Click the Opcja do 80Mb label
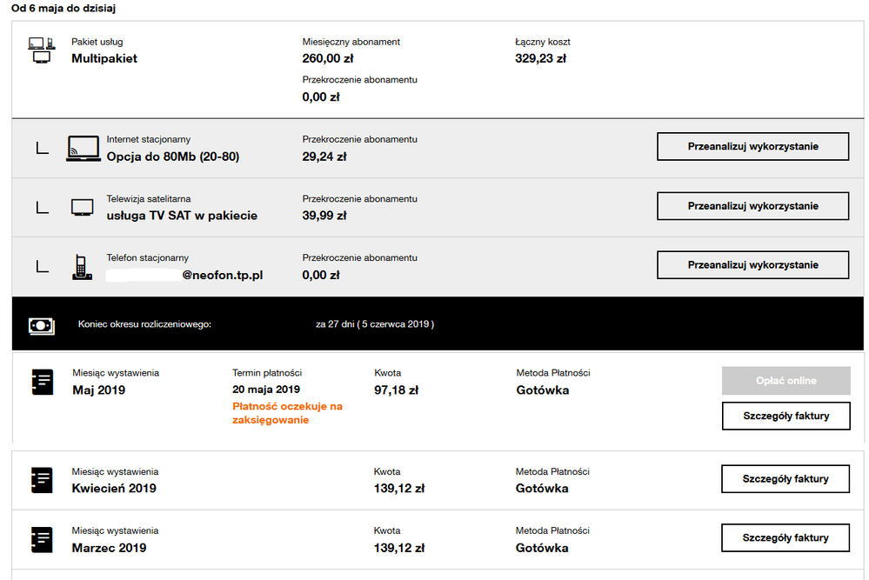Image resolution: width=869 pixels, height=580 pixels. click(x=172, y=157)
